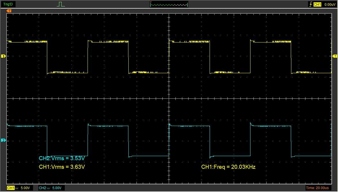Click the CH1:Vrms = 3.63V measurement
The height and width of the screenshot is (192, 338).
(x=62, y=167)
